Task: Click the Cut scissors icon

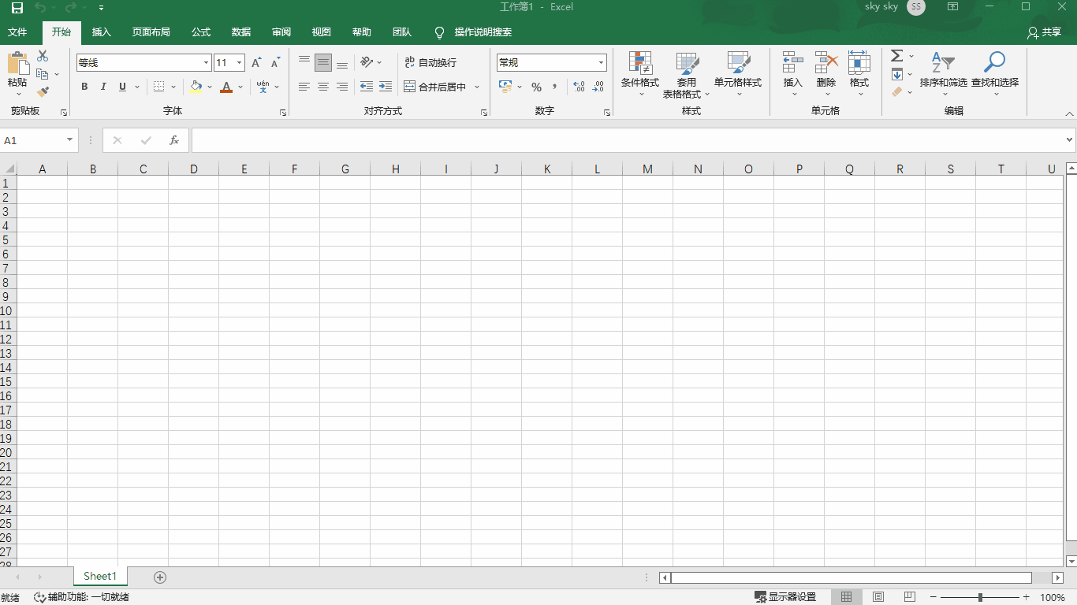Action: point(43,56)
